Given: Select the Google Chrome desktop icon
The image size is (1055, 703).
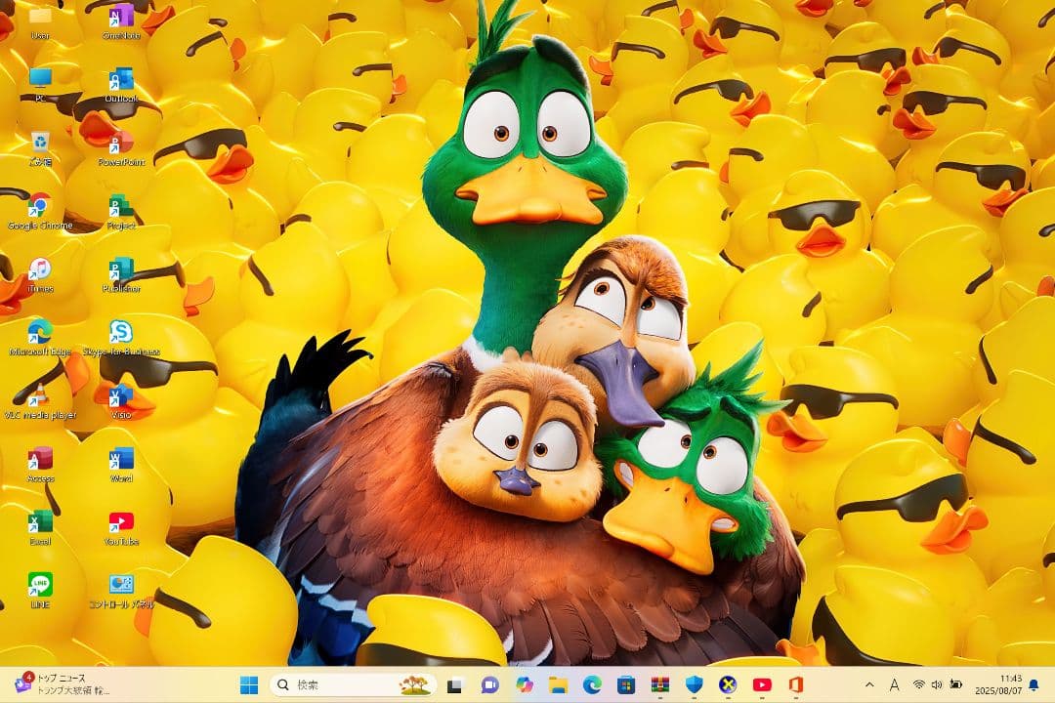Looking at the screenshot, I should pyautogui.click(x=40, y=207).
